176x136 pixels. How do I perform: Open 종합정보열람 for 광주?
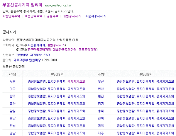coord(37,96)
